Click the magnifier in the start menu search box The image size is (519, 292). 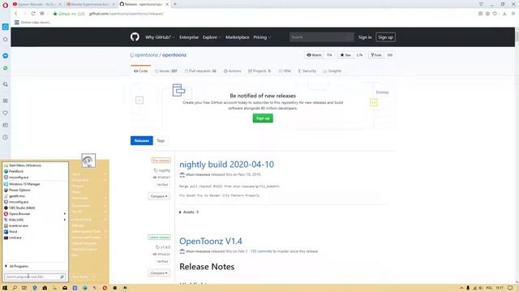click(62, 277)
